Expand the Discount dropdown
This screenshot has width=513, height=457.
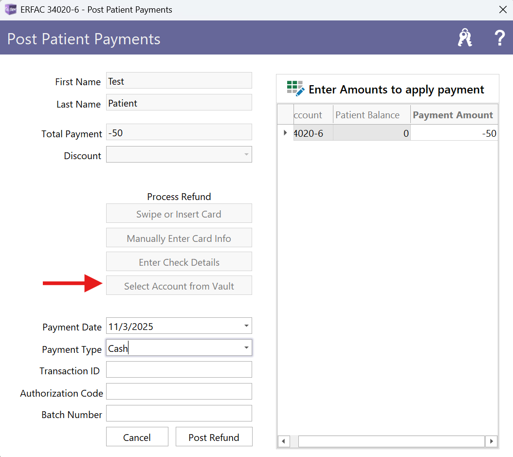[x=246, y=155]
